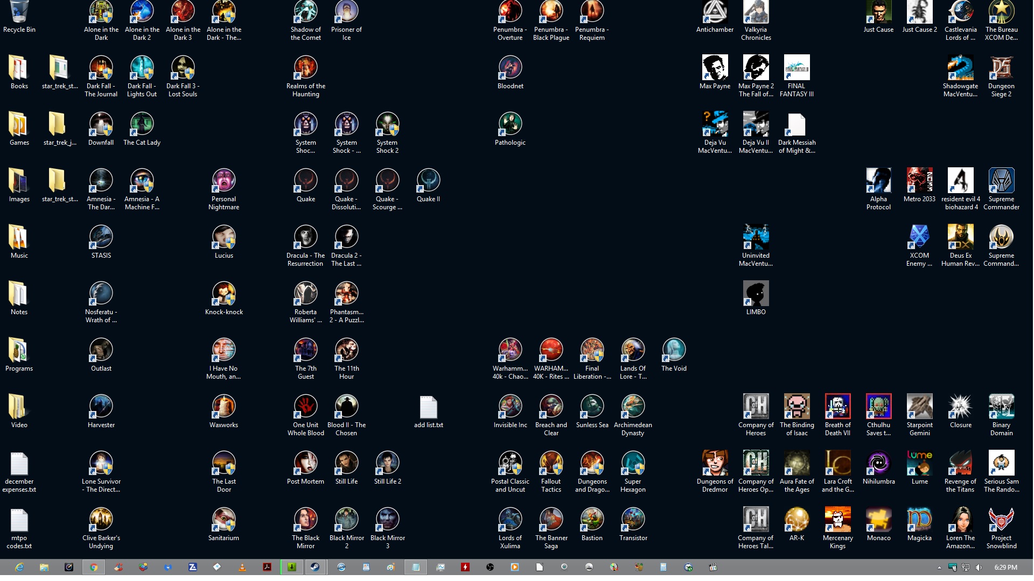Launch Antichamber from the desktop
The width and height of the screenshot is (1034, 581).
coord(715,16)
